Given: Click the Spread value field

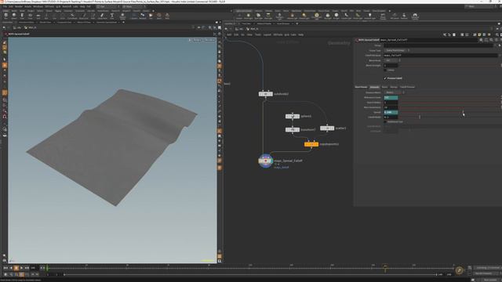Looking at the screenshot, I should [391, 112].
